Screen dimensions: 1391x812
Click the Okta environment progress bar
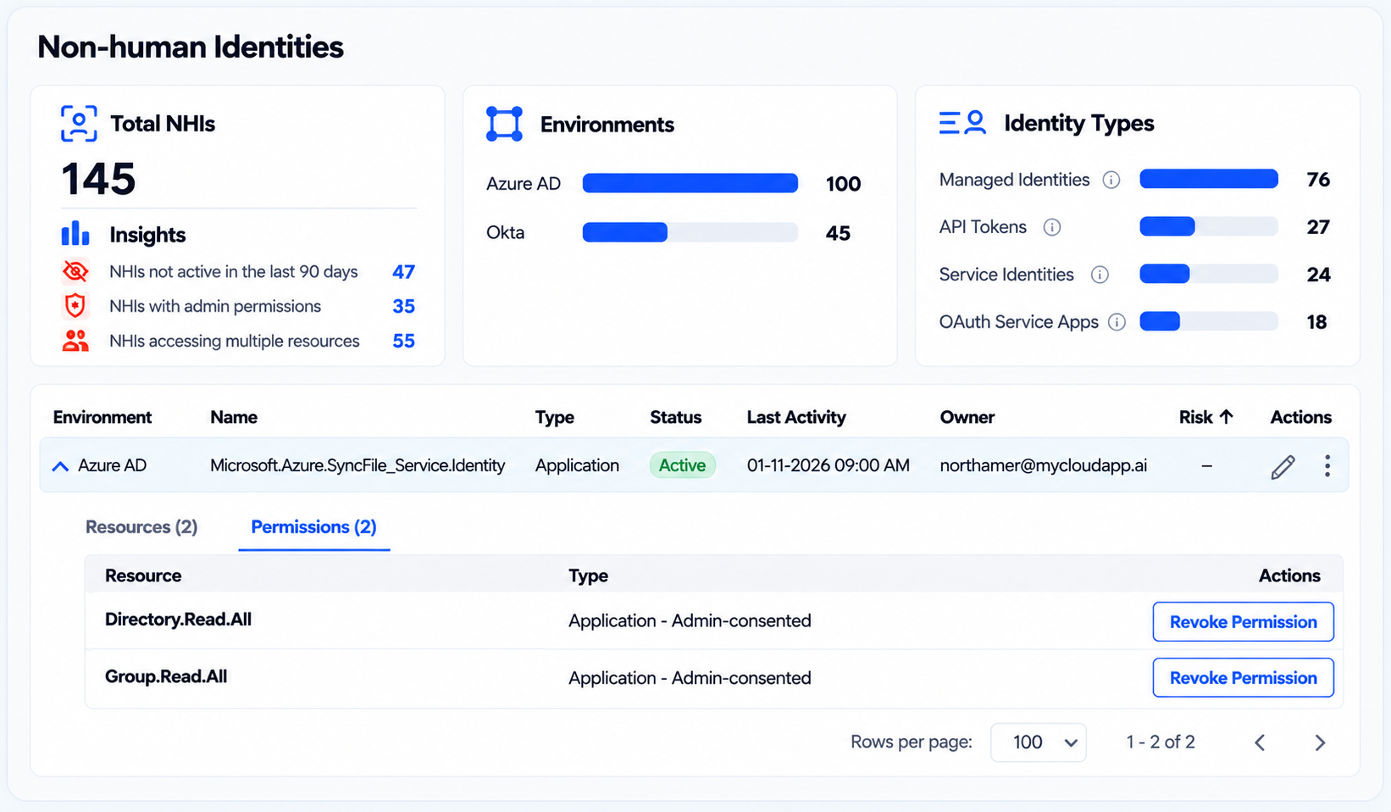click(x=690, y=232)
